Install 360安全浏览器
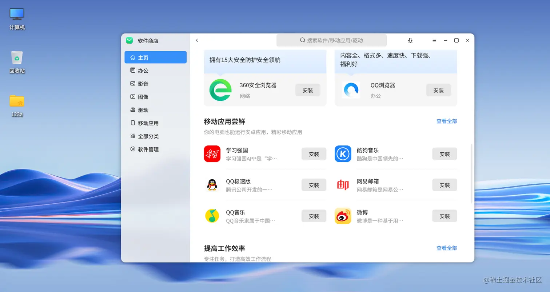550x292 pixels. point(308,90)
